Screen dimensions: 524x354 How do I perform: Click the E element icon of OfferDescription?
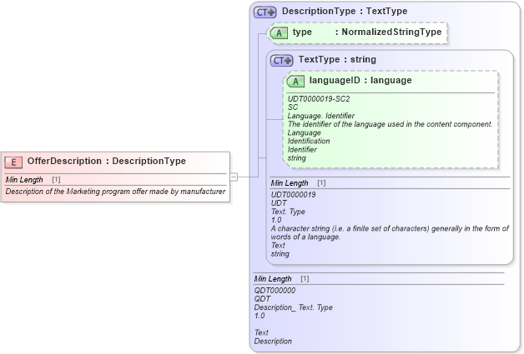click(x=13, y=162)
